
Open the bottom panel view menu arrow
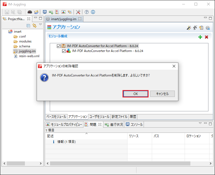point(200,123)
